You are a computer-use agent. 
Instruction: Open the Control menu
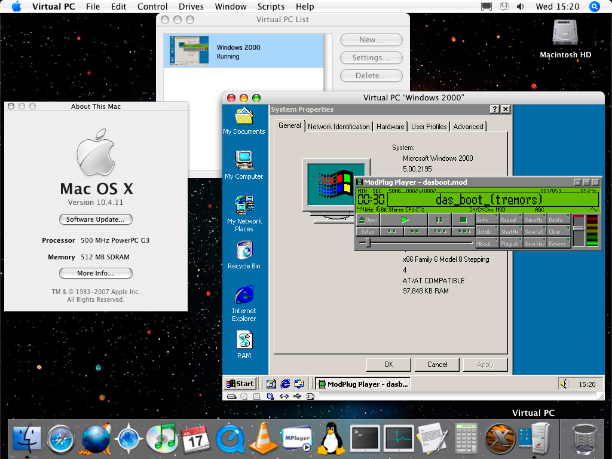point(152,7)
